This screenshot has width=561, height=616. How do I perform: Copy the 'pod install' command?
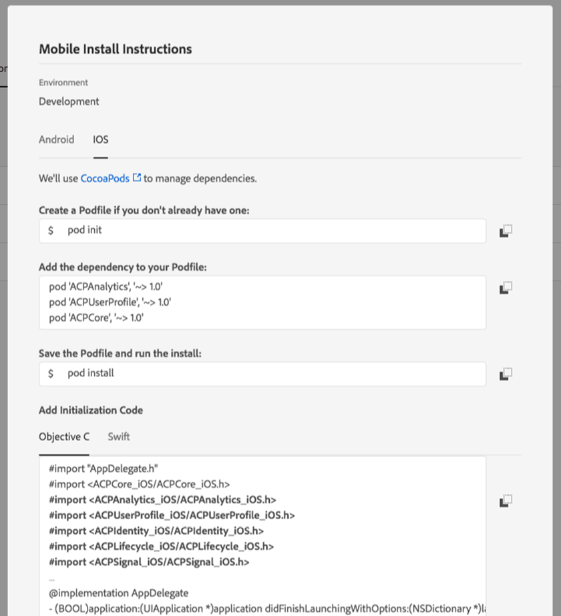(x=506, y=374)
